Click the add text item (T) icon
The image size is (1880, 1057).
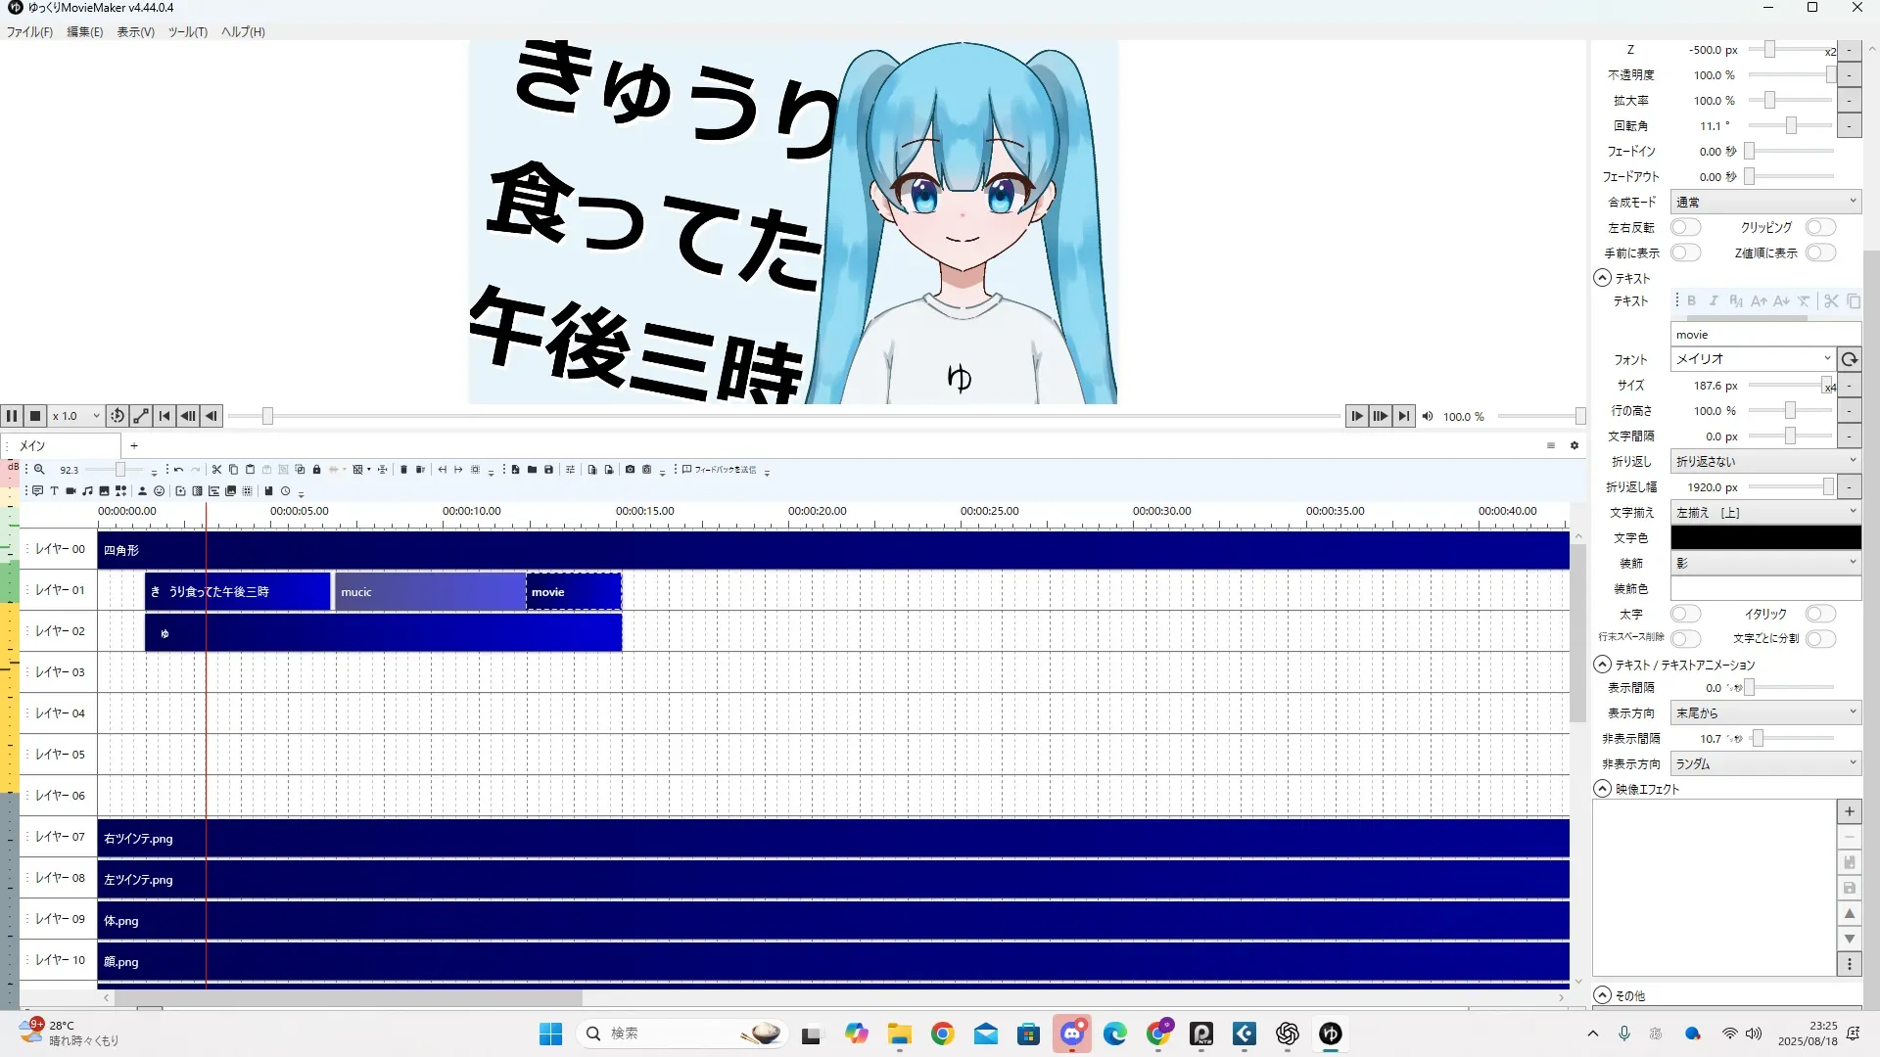[54, 491]
